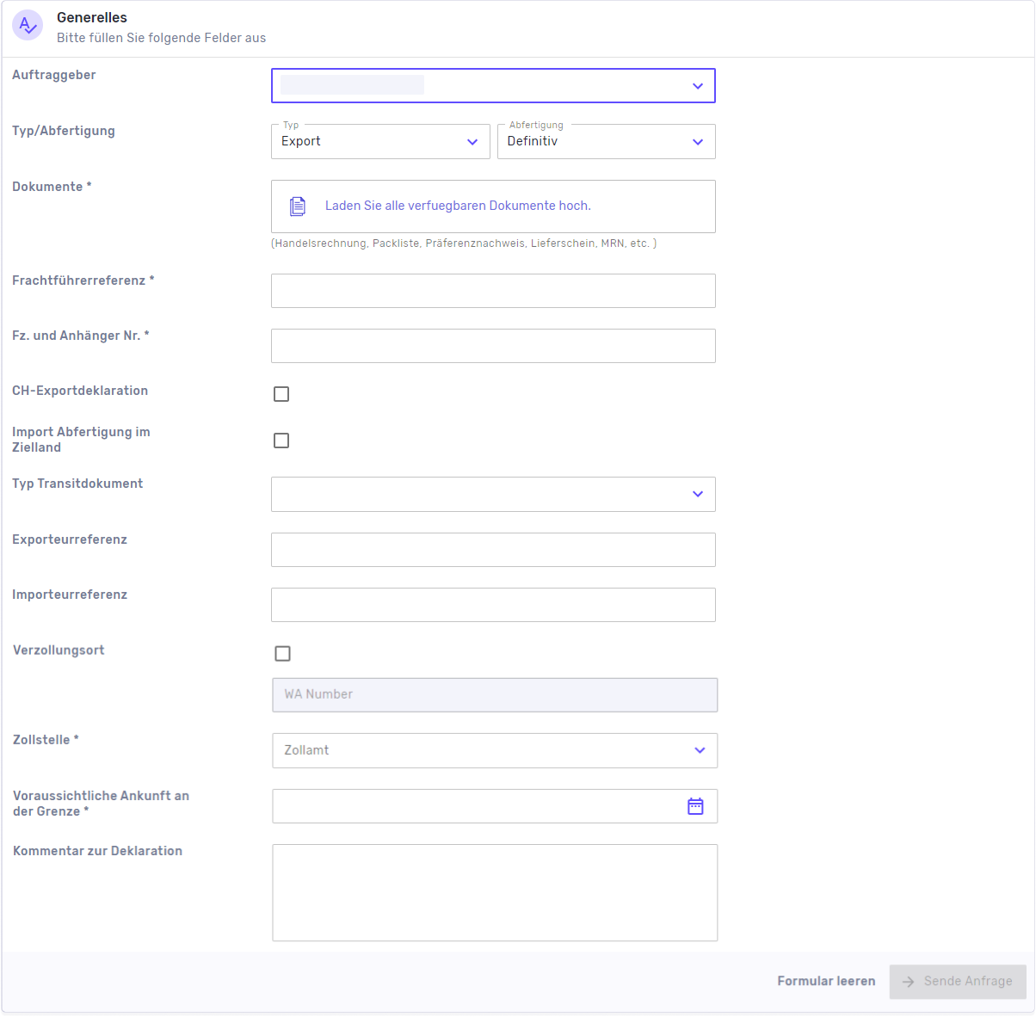Toggle the Verzollungsort checkbox

coord(282,653)
